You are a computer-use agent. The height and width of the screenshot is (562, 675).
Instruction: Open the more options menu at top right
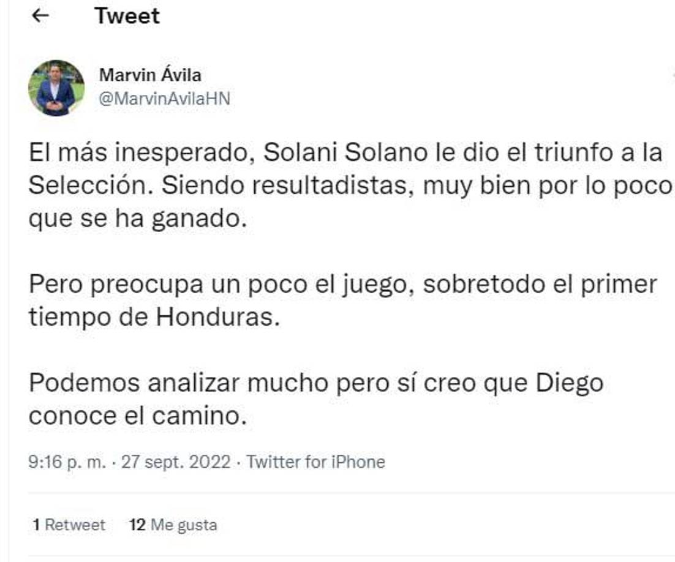point(671,73)
